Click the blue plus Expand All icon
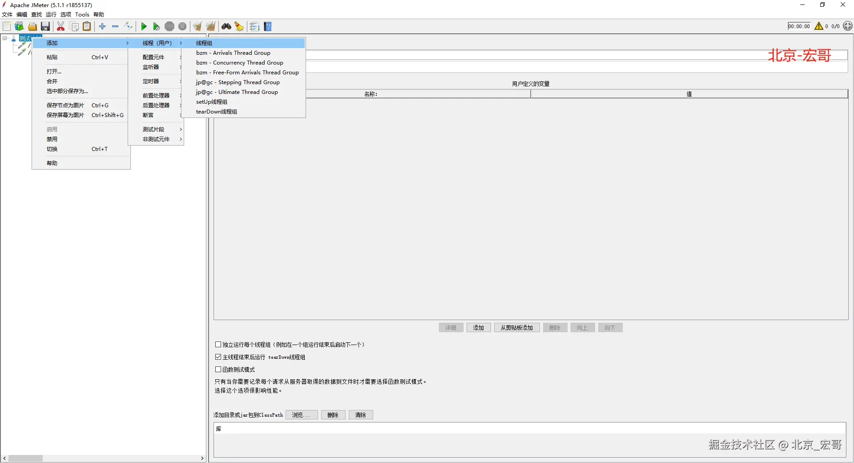Screen dimensions: 854x463 [x=102, y=27]
